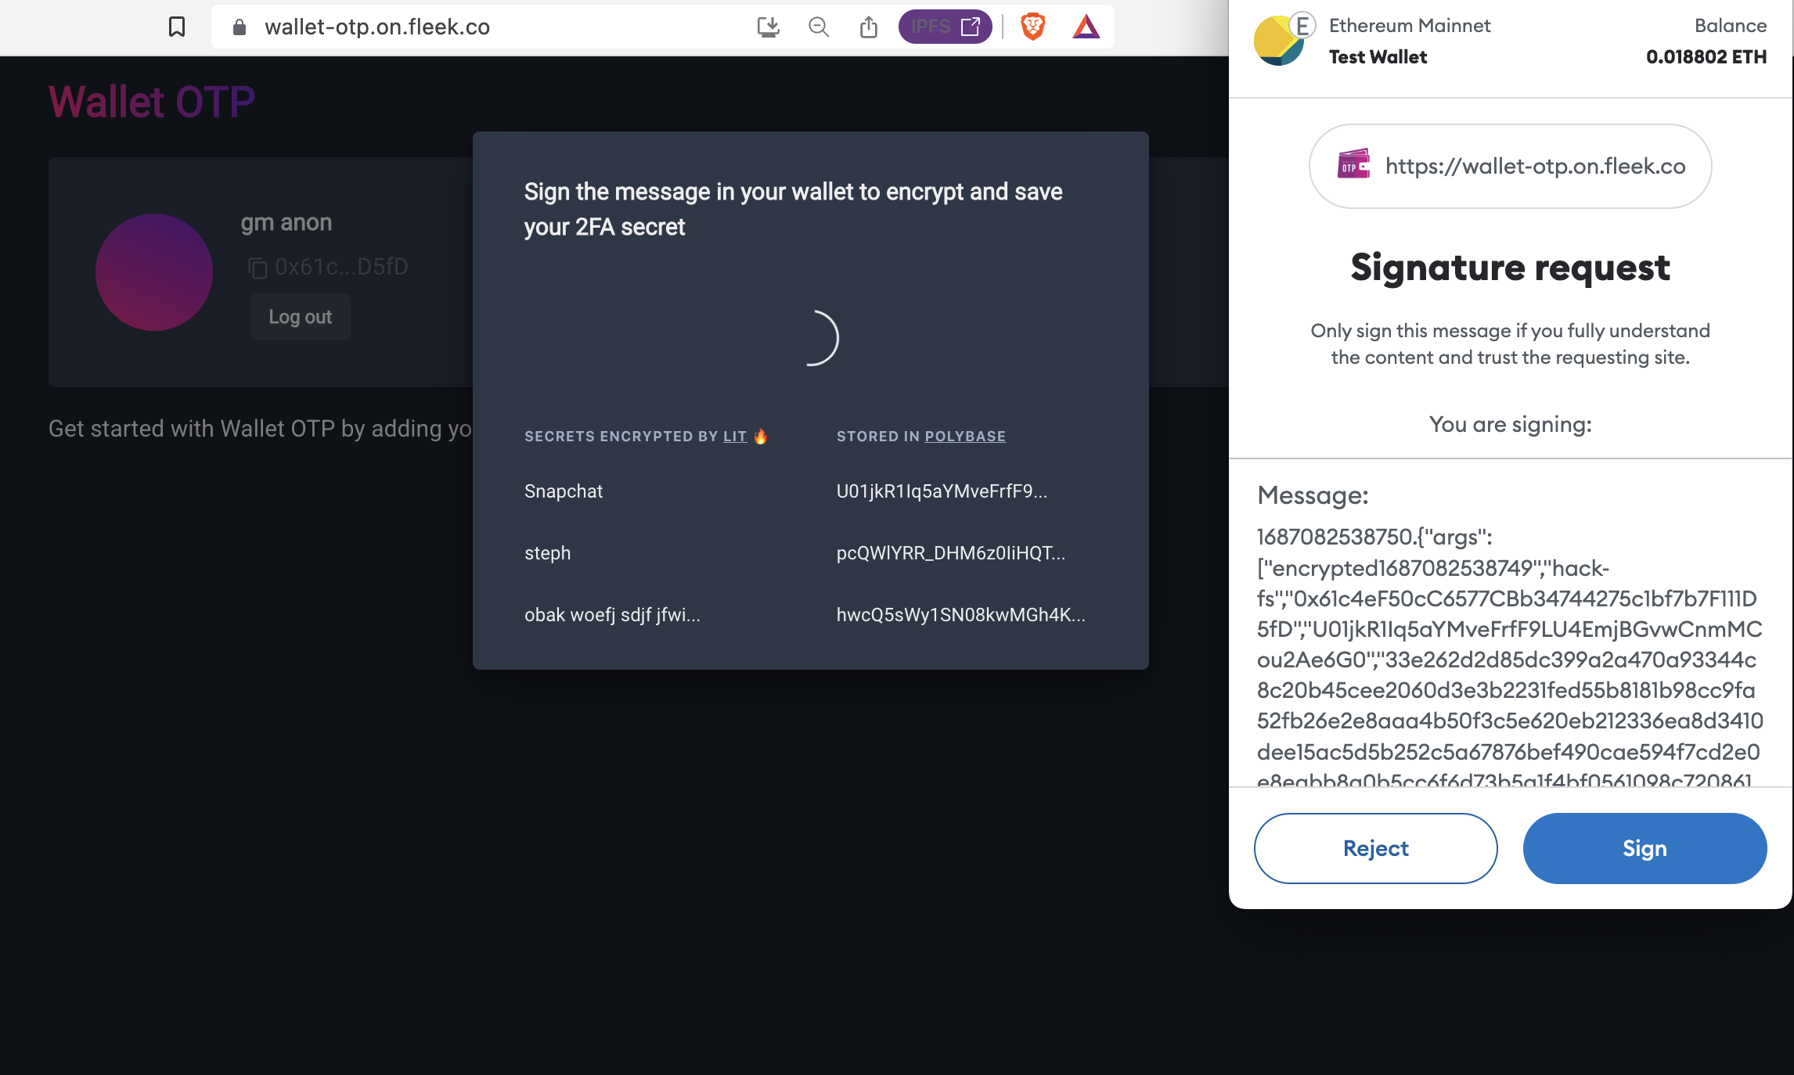The image size is (1794, 1075).
Task: Click the Brave Shields lion icon
Action: click(x=1033, y=27)
